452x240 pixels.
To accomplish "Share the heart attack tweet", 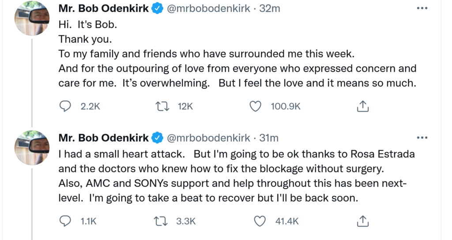I will click(x=362, y=221).
